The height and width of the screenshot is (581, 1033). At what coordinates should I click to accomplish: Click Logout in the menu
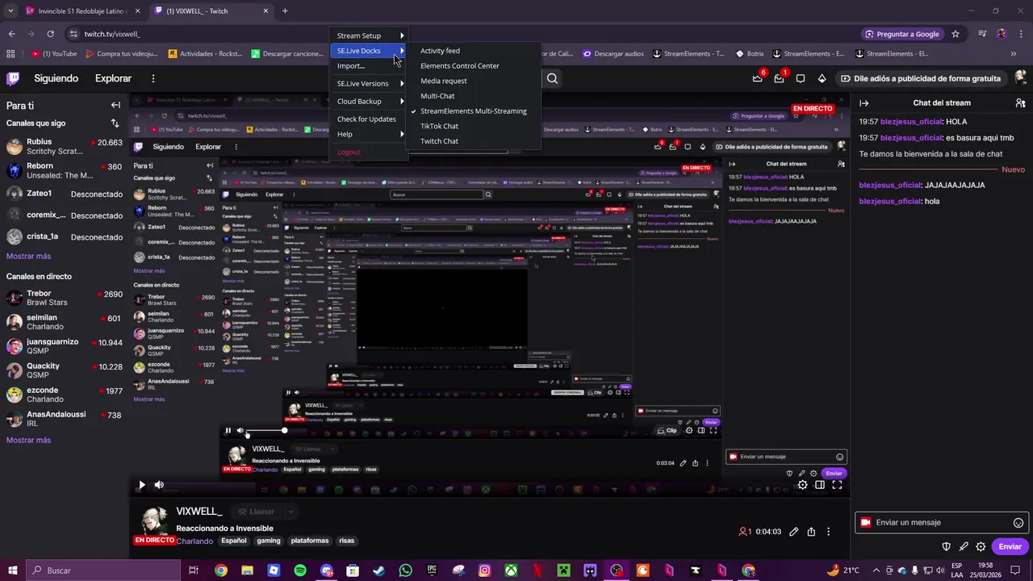349,152
